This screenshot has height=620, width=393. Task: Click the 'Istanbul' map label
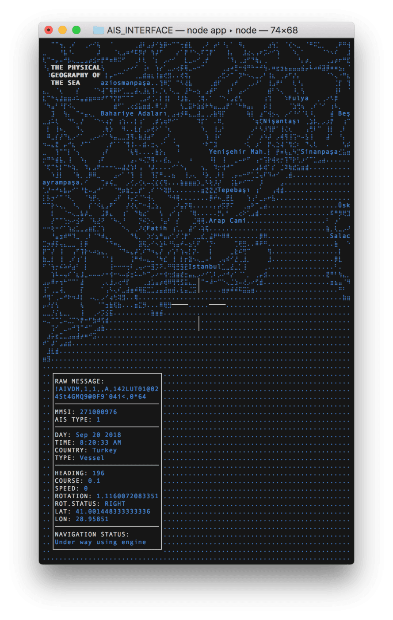pyautogui.click(x=205, y=267)
